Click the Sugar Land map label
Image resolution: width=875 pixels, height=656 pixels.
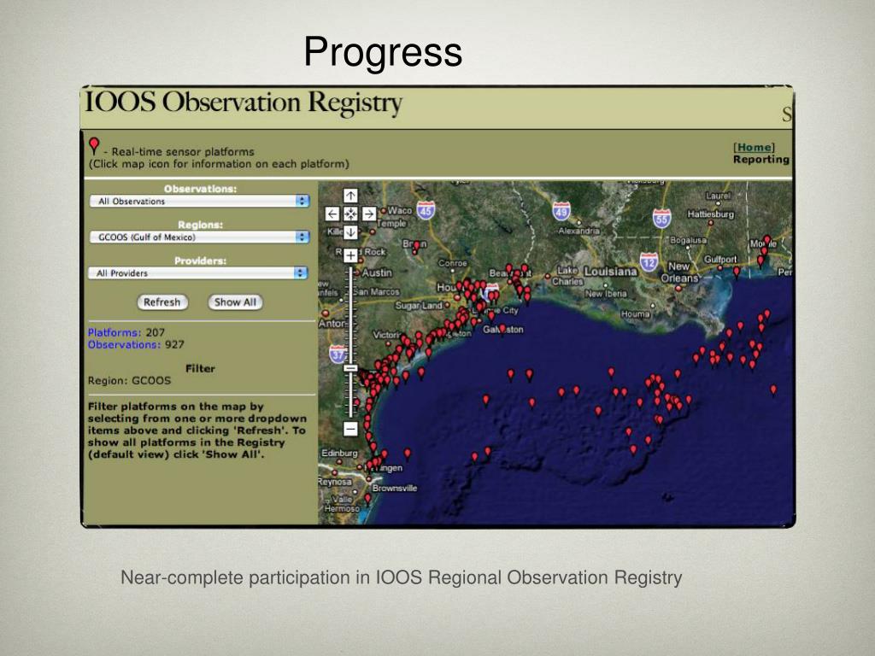(419, 305)
